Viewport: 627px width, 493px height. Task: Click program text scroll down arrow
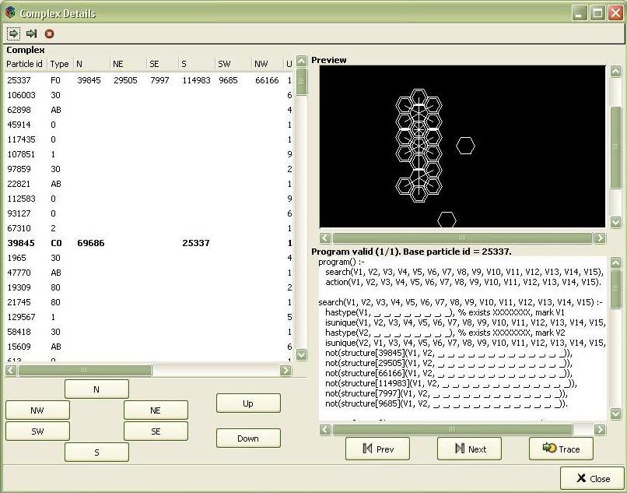coord(616,414)
